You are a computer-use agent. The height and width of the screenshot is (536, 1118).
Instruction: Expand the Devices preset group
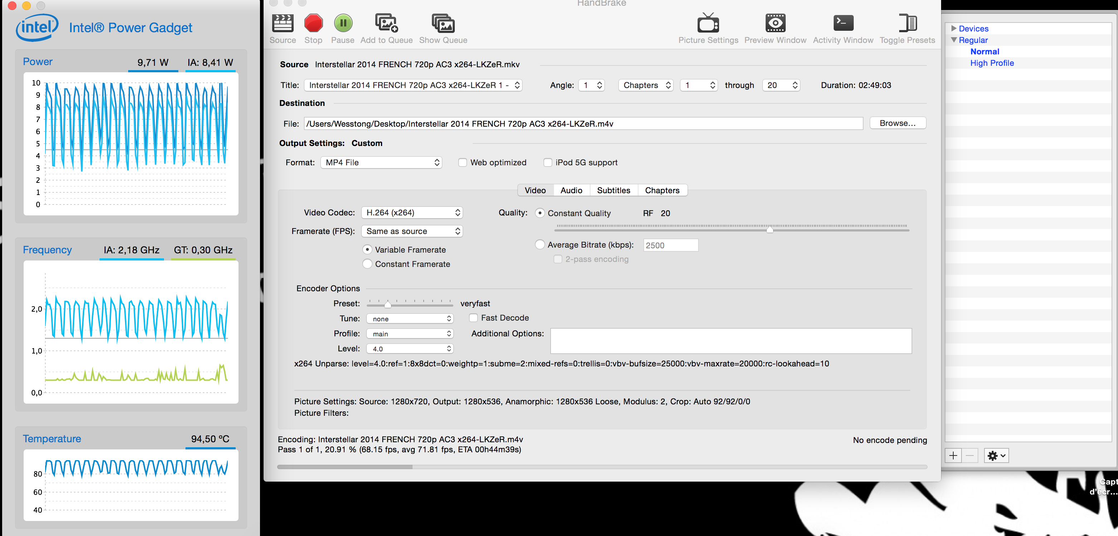tap(954, 29)
